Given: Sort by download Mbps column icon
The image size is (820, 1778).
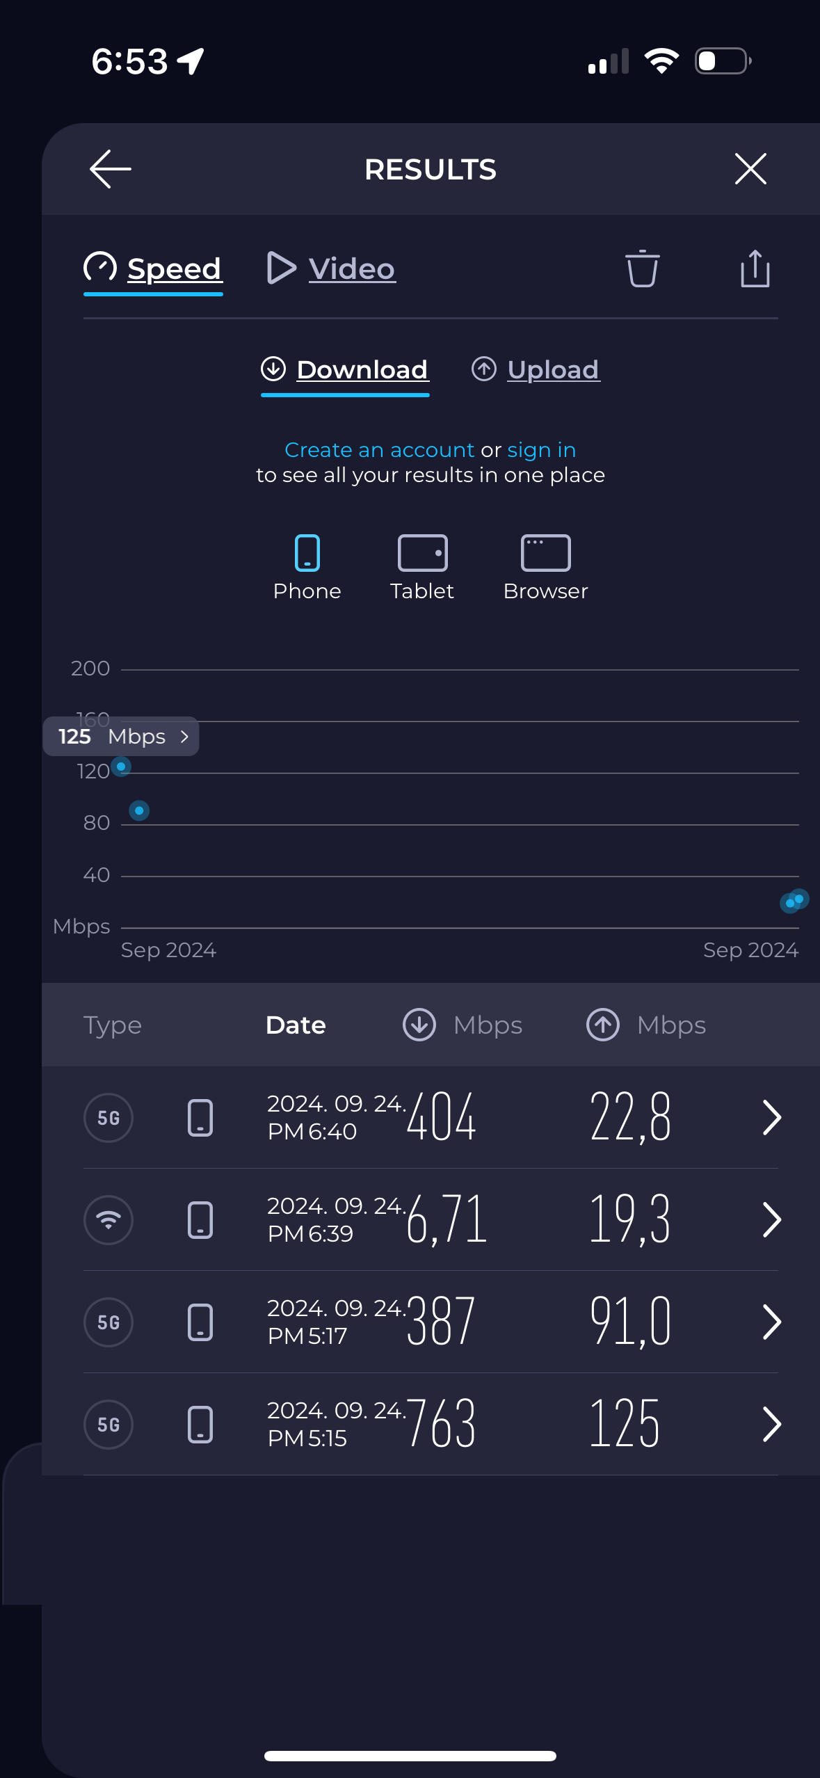Looking at the screenshot, I should 419,1025.
